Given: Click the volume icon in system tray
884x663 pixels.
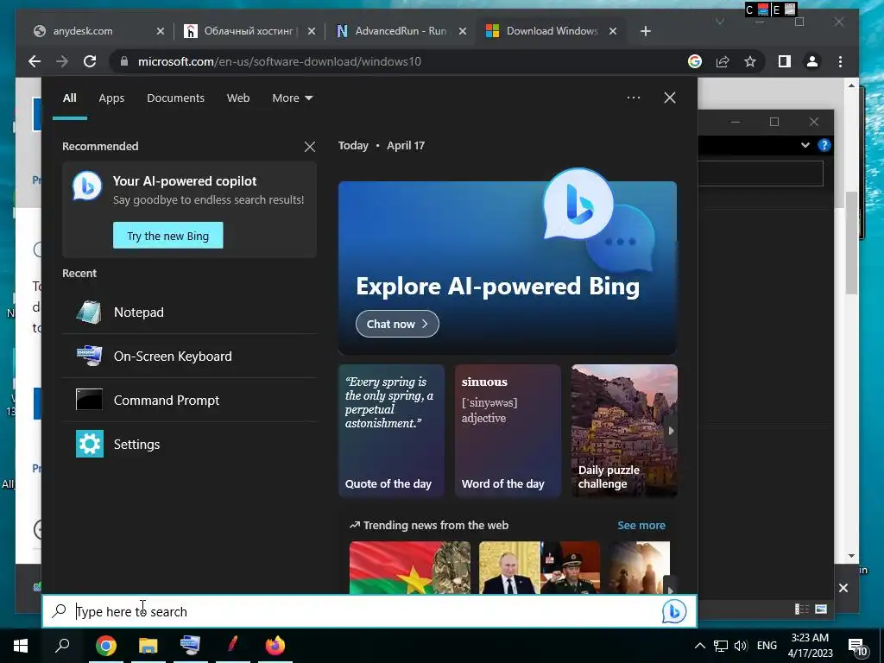Looking at the screenshot, I should click(x=741, y=646).
